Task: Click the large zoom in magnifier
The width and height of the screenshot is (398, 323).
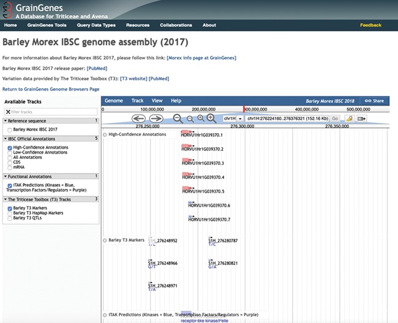Action: pos(211,118)
